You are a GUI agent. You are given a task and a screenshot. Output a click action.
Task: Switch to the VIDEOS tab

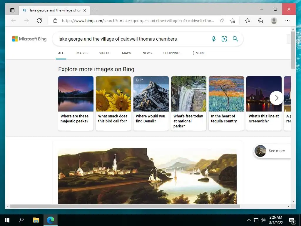(x=105, y=53)
